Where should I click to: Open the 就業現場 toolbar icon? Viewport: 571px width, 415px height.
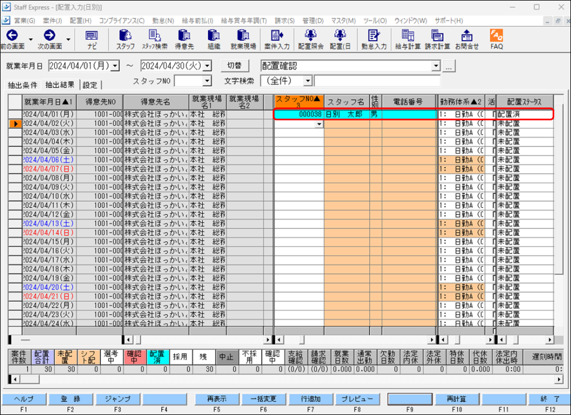click(243, 40)
